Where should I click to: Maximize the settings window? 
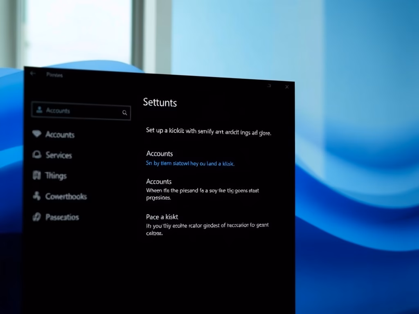point(269,85)
